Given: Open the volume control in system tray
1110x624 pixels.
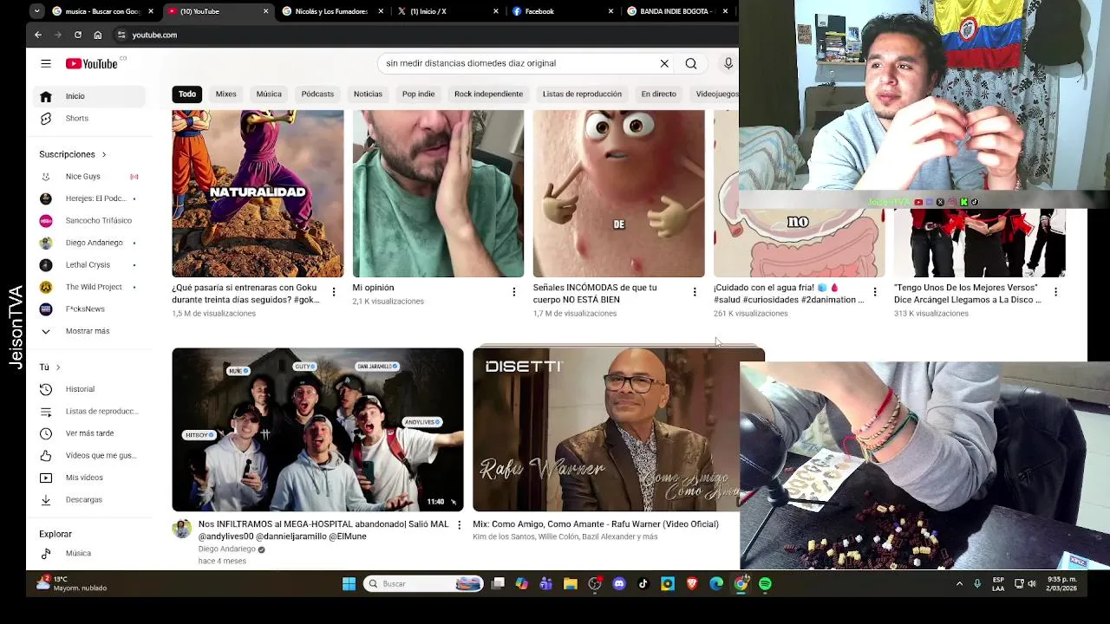Looking at the screenshot, I should [1032, 584].
